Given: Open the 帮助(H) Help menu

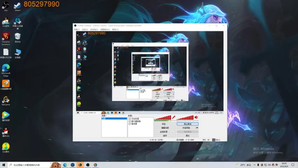Looking at the screenshot, I should coord(115,29).
